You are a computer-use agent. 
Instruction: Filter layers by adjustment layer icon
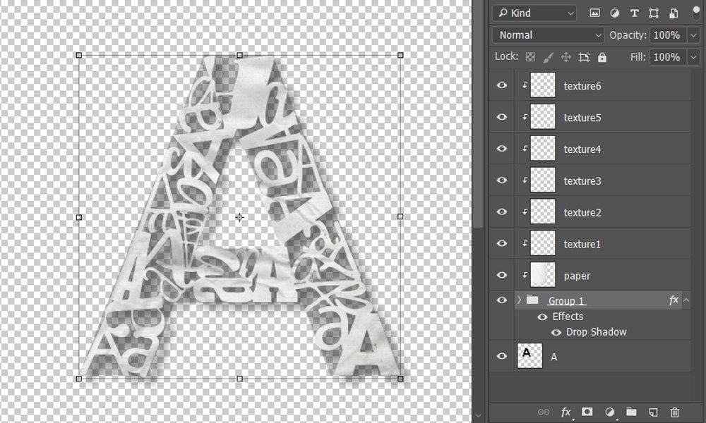click(x=614, y=13)
